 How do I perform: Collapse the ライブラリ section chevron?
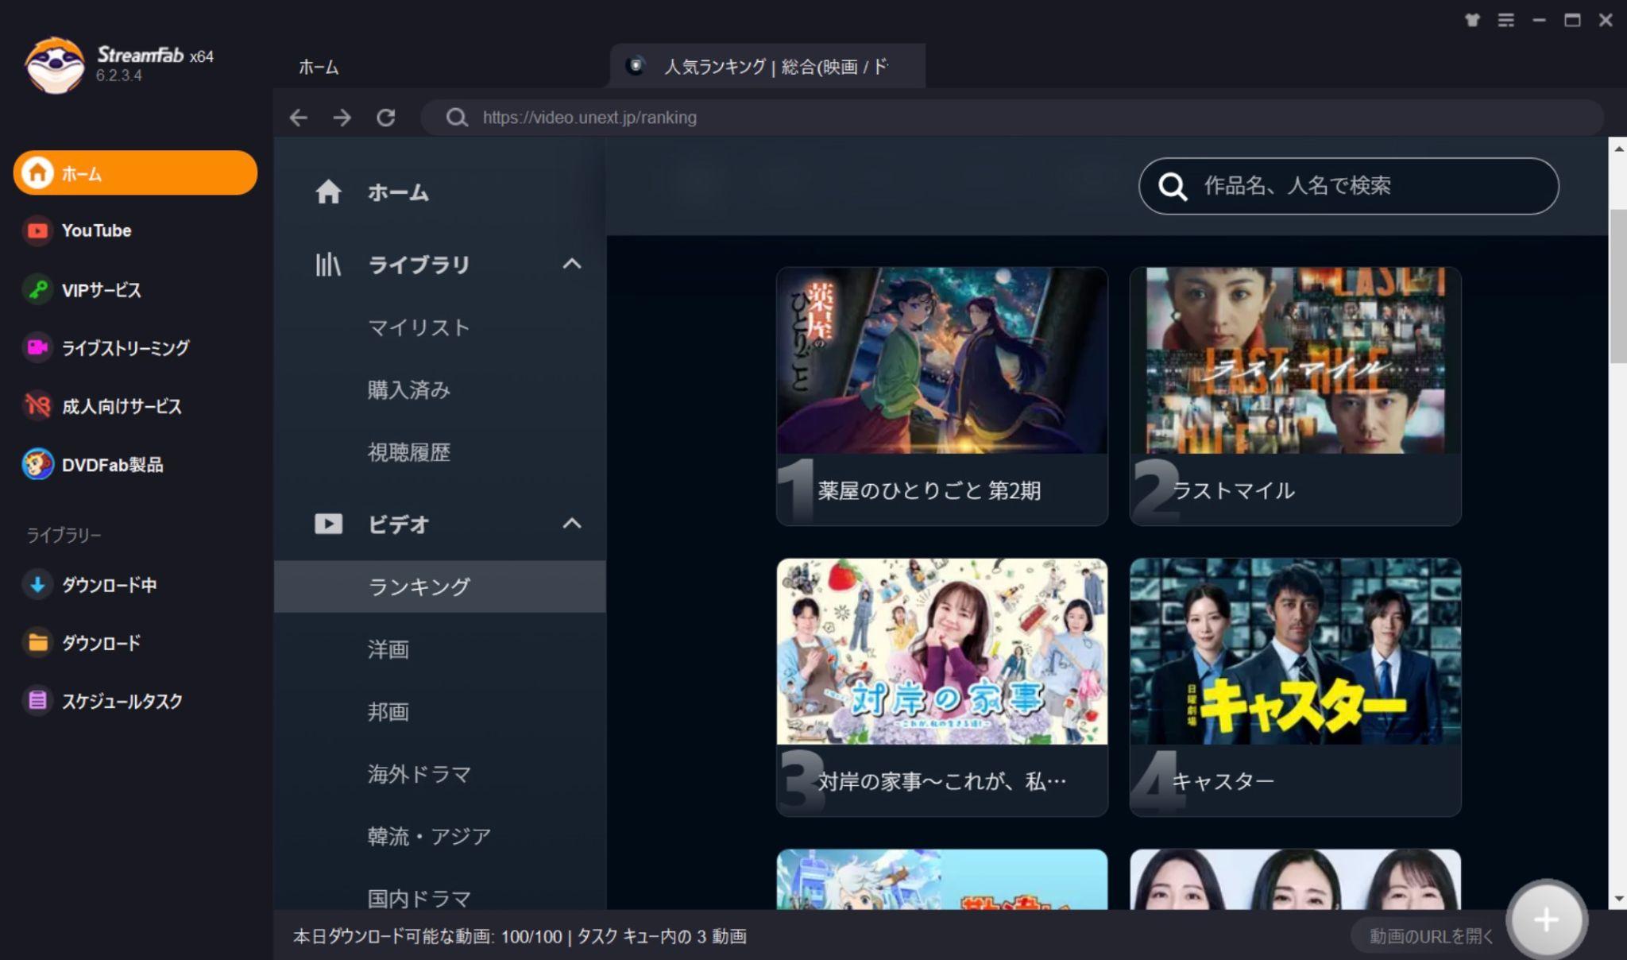pyautogui.click(x=572, y=264)
